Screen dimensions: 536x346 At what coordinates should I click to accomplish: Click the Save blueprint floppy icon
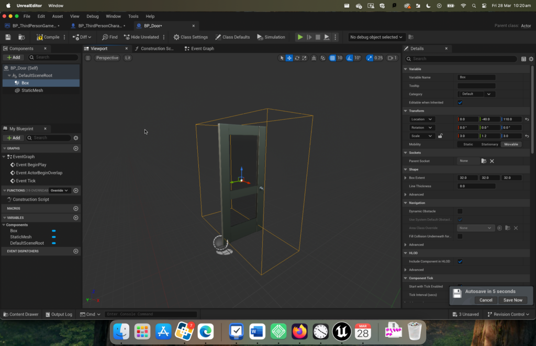coord(8,37)
